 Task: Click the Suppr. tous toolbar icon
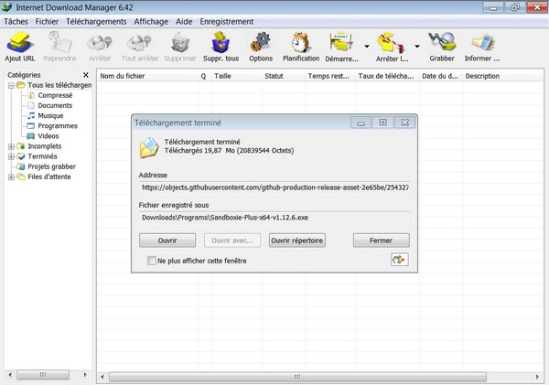221,42
